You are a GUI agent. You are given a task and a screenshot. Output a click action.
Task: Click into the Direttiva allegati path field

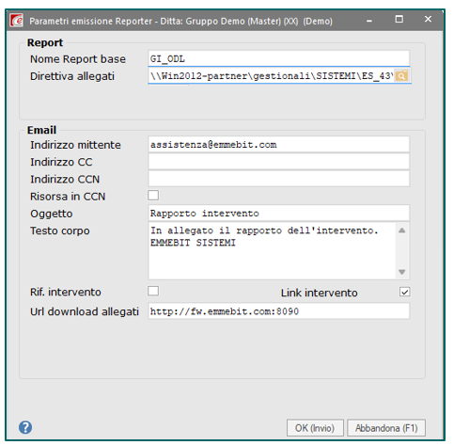tap(271, 76)
